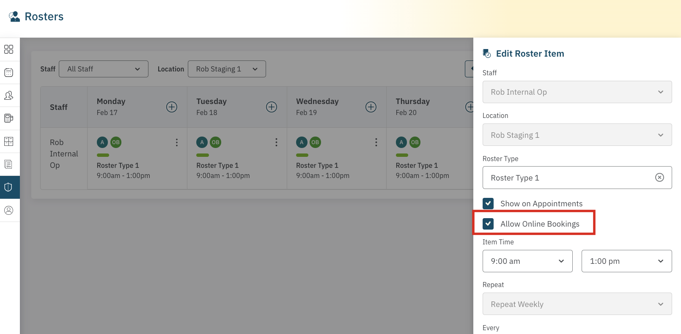Viewport: 681px width, 334px height.
Task: Open the All Staff filter dropdown
Action: tap(104, 69)
